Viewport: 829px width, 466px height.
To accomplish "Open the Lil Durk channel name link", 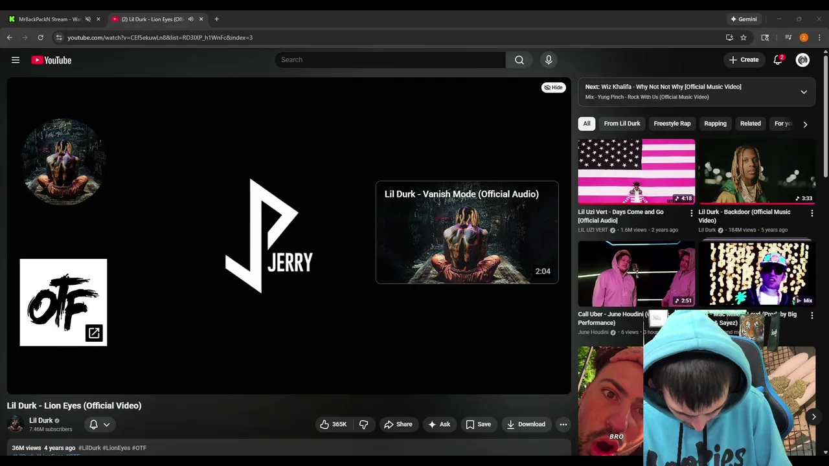I will click(41, 421).
